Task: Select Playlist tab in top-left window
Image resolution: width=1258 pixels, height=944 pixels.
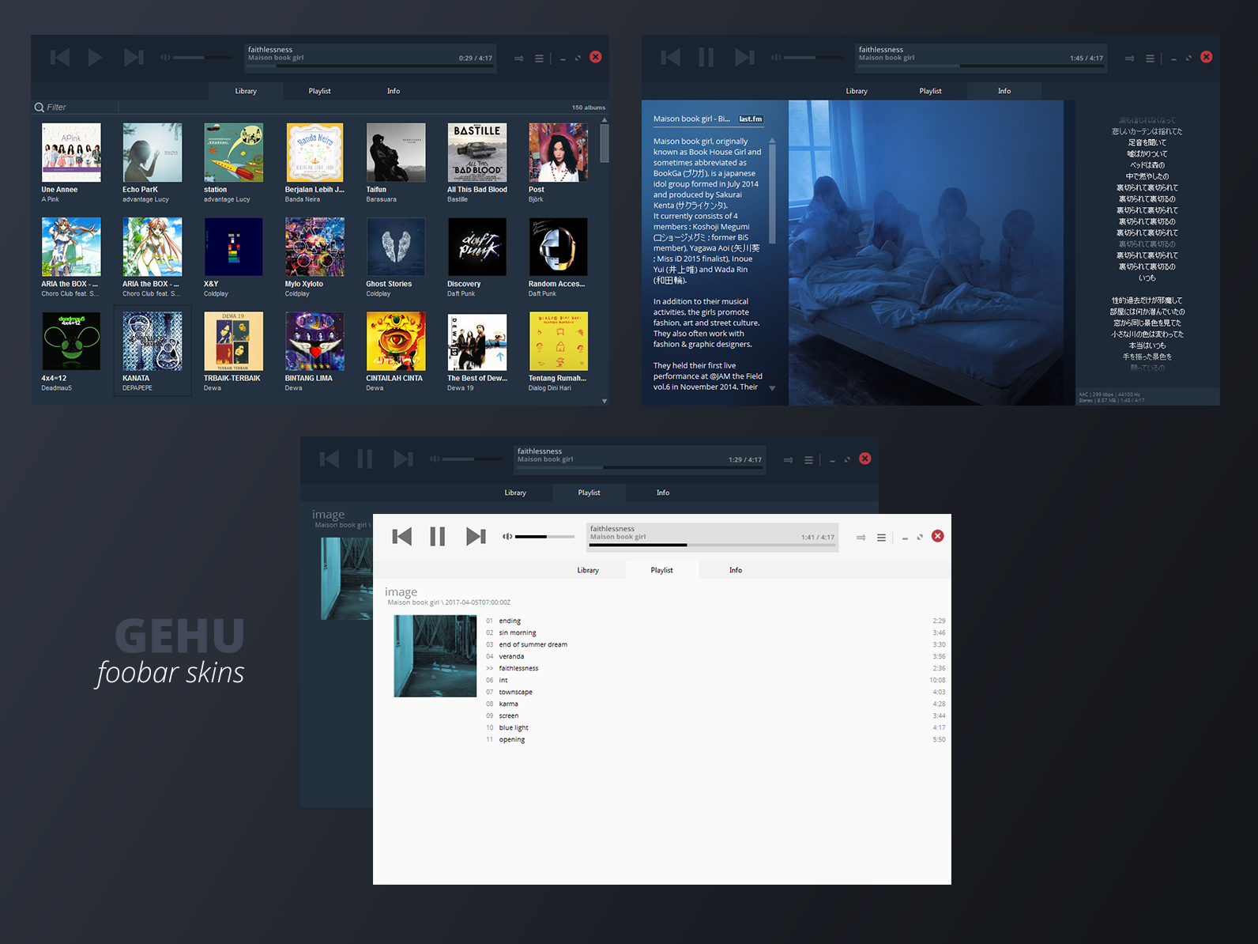Action: 319,91
